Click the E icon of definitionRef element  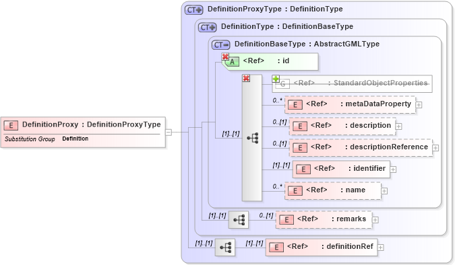[276, 247]
